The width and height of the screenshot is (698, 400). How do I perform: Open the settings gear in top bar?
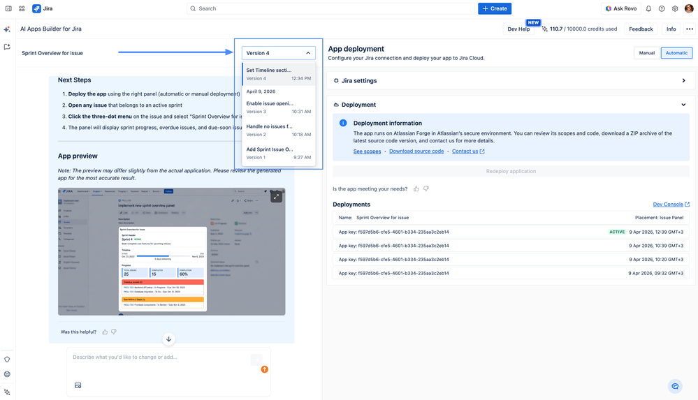click(676, 8)
